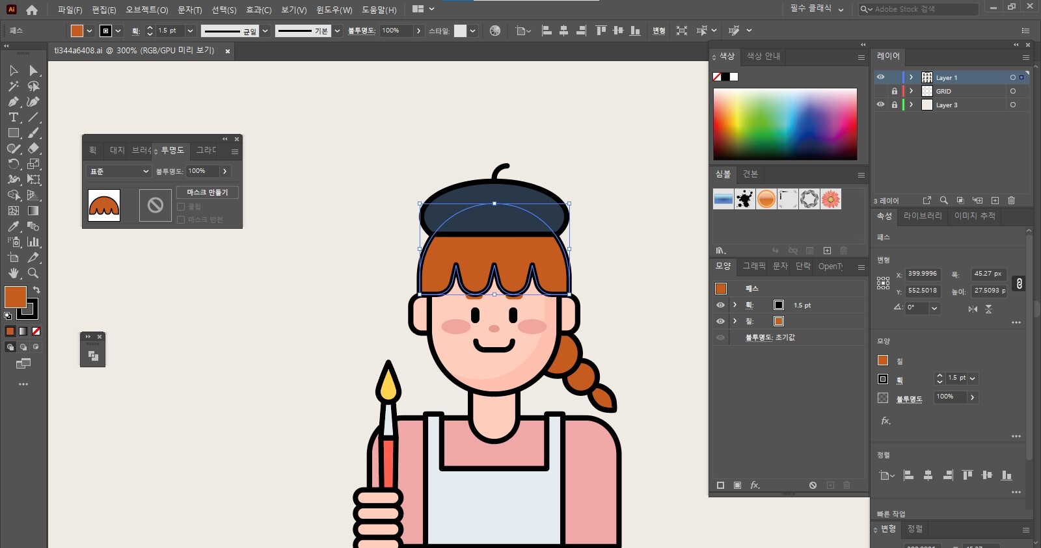The image size is (1041, 548).
Task: Switch to the 라이브러리 tab
Action: (922, 216)
